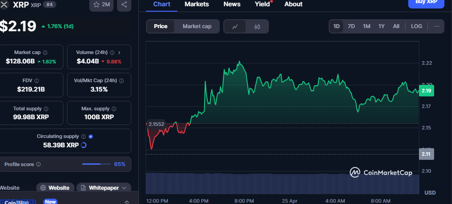
Task: Set chart range to 1M
Action: pos(366,26)
